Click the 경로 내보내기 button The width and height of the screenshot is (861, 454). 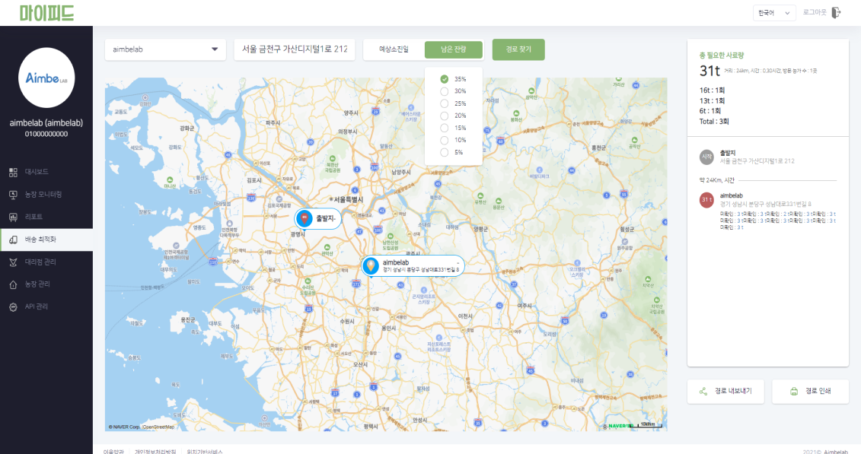click(725, 391)
